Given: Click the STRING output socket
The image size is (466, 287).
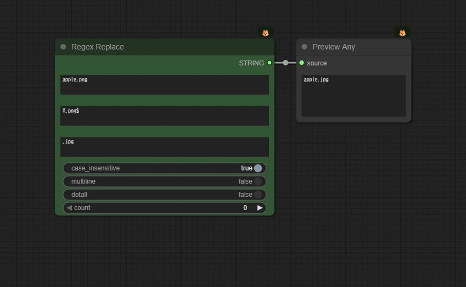Looking at the screenshot, I should (270, 63).
